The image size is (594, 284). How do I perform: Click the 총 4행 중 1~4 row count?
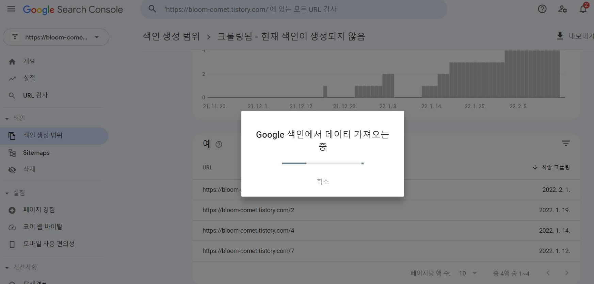pos(511,273)
